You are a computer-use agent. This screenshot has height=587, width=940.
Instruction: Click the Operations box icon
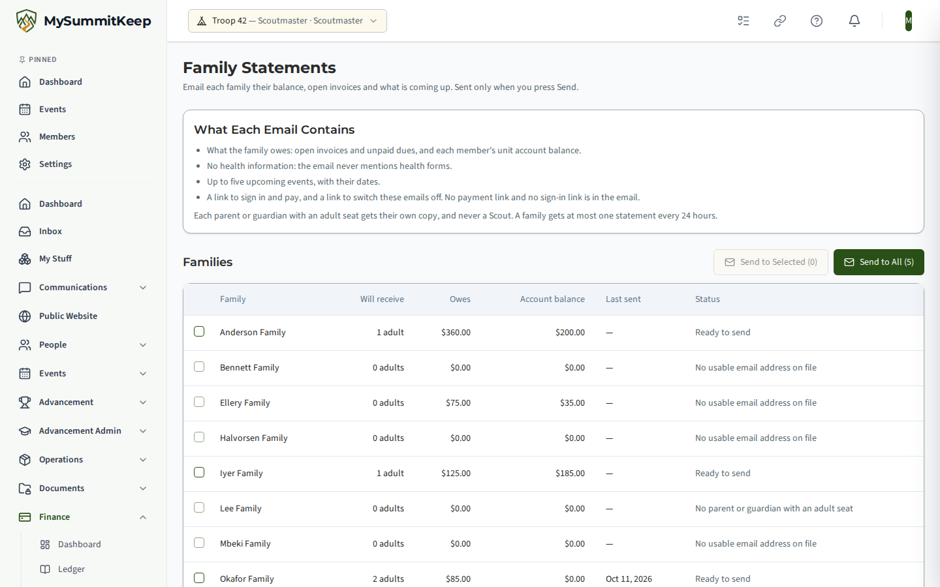25,460
